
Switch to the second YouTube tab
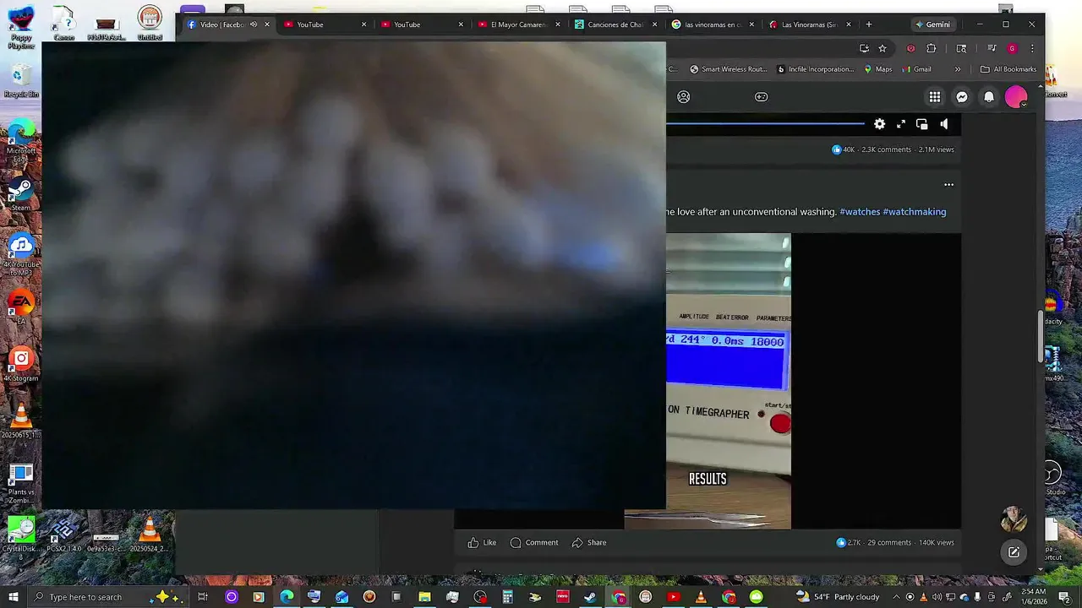click(x=423, y=24)
